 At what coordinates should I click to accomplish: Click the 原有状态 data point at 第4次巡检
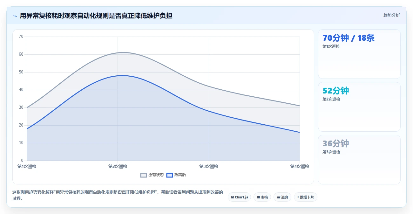point(300,106)
